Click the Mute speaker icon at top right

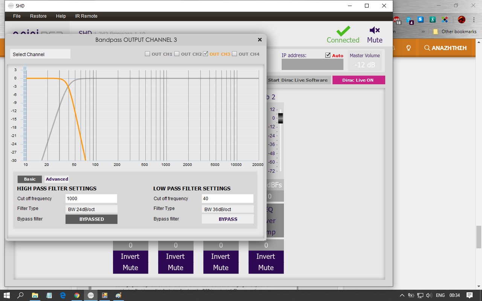click(x=374, y=30)
